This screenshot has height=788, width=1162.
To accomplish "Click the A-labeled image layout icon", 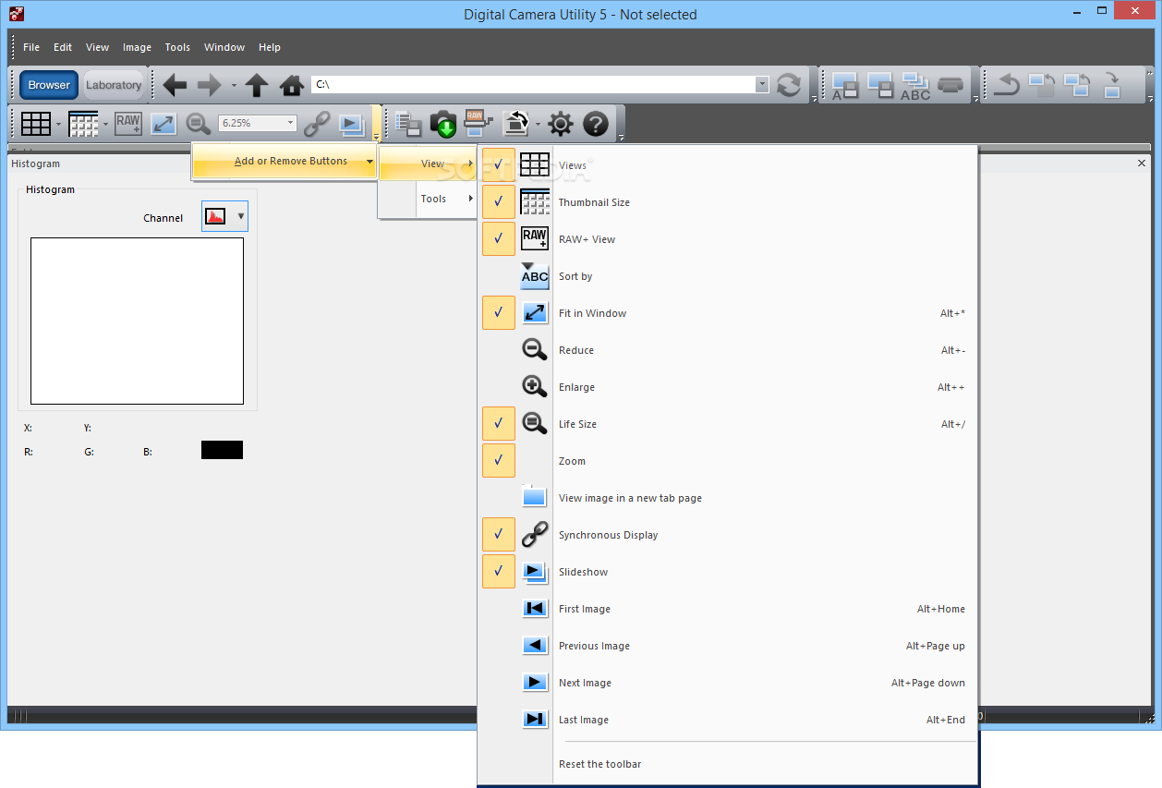I will [x=845, y=86].
